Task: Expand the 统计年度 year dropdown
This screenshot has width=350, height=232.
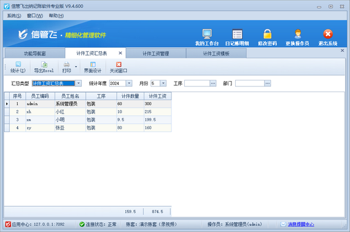Action: pyautogui.click(x=129, y=83)
